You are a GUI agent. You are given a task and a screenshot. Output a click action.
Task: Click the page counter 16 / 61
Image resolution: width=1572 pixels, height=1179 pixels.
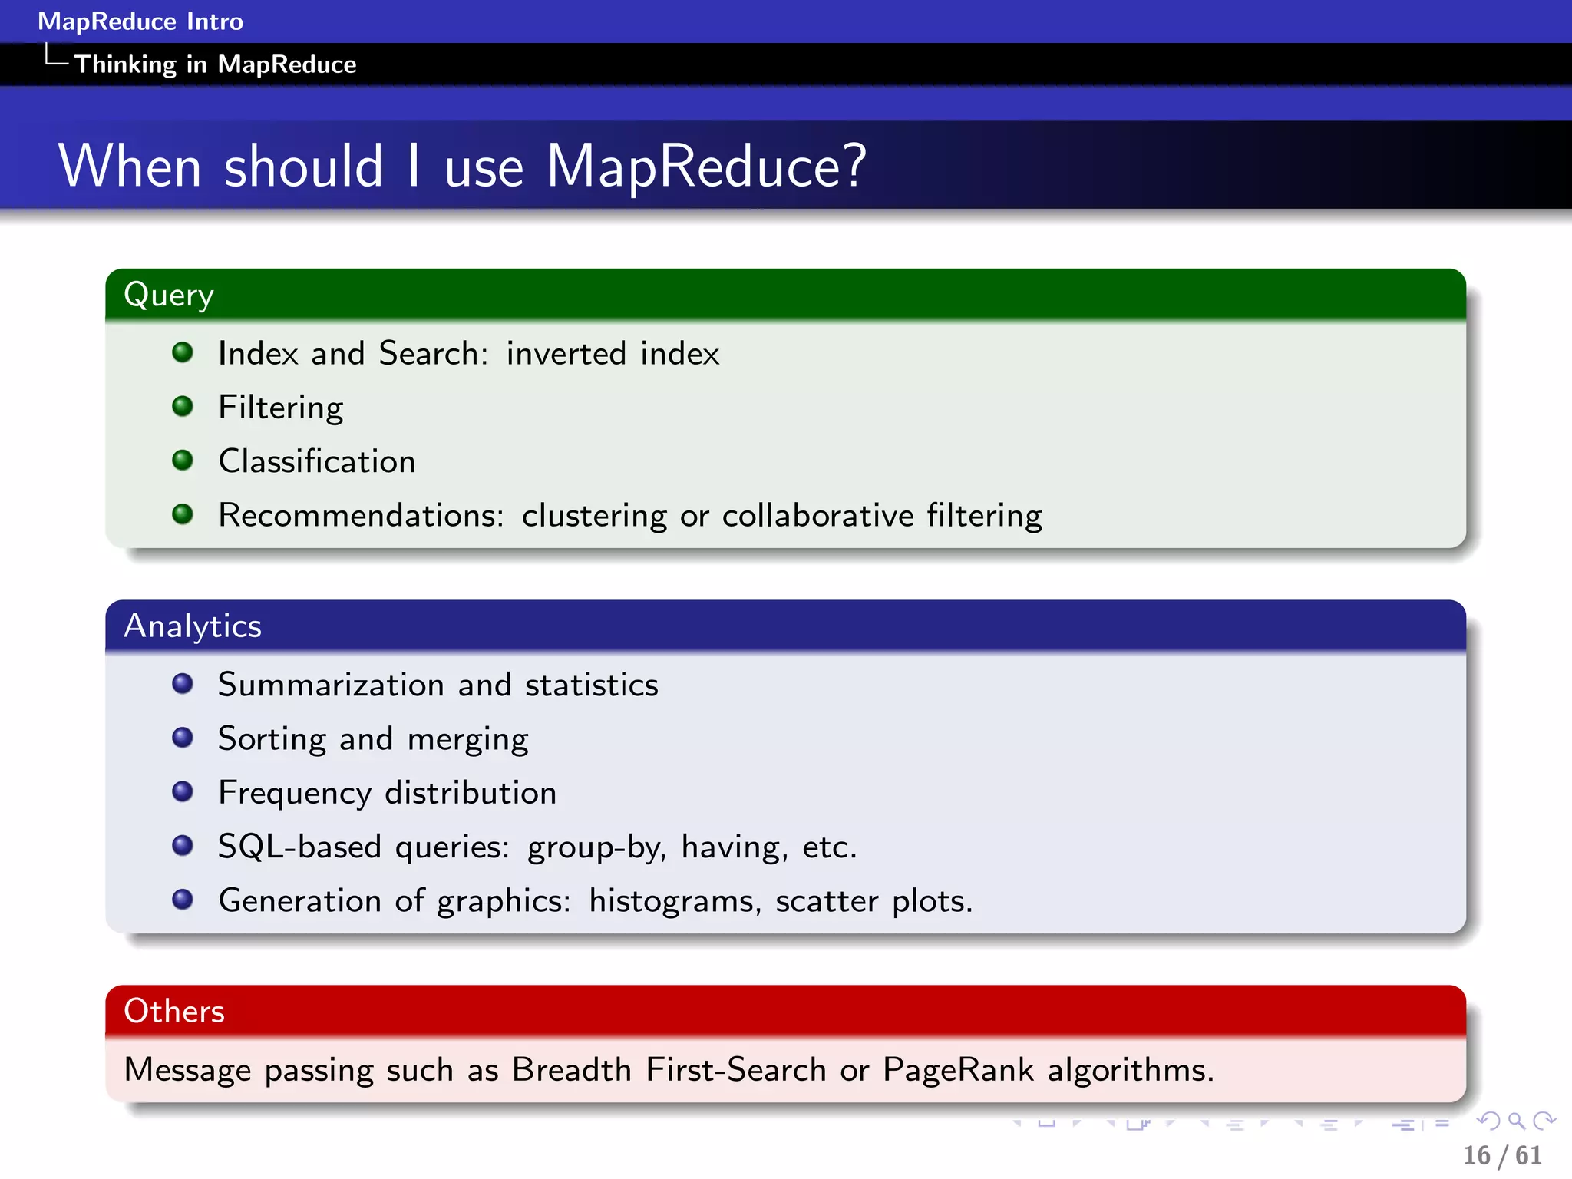coord(1502,1156)
